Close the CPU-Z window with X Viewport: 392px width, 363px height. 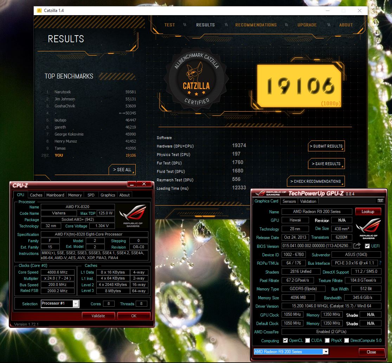coord(144,184)
